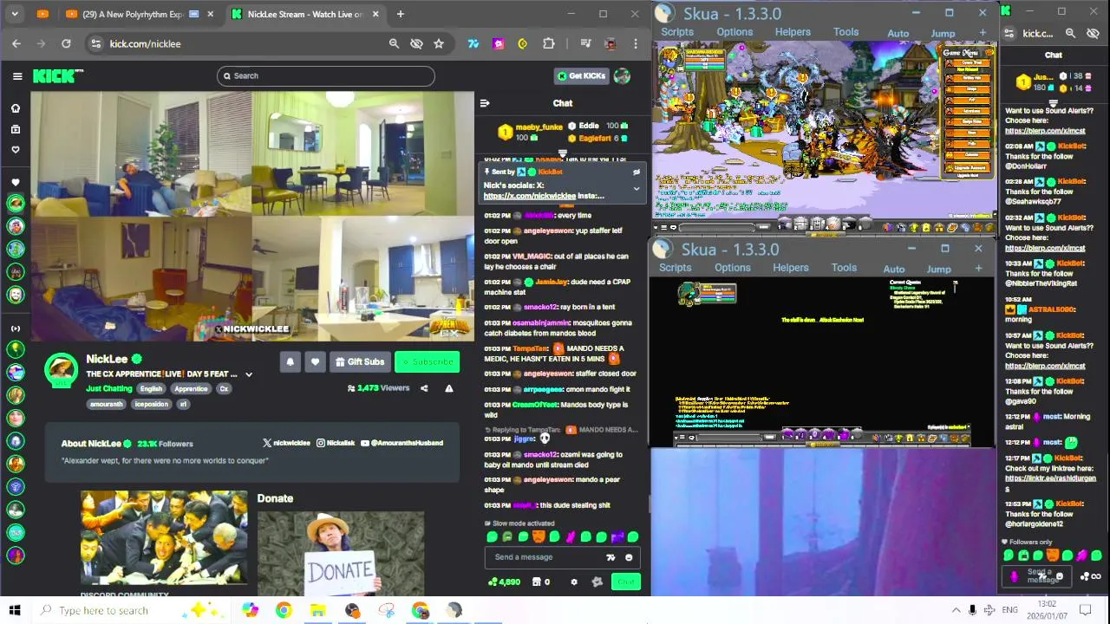
Task: Click Jump in lower Skua window
Action: click(938, 269)
